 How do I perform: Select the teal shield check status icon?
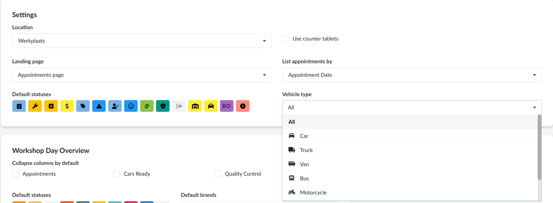(163, 106)
